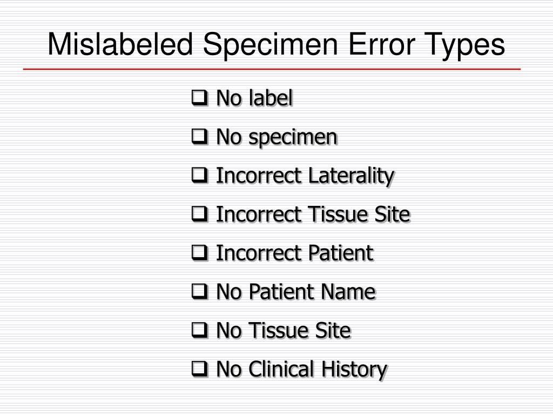Click the red line under the title
The width and height of the screenshot is (553, 415).
coord(272,69)
